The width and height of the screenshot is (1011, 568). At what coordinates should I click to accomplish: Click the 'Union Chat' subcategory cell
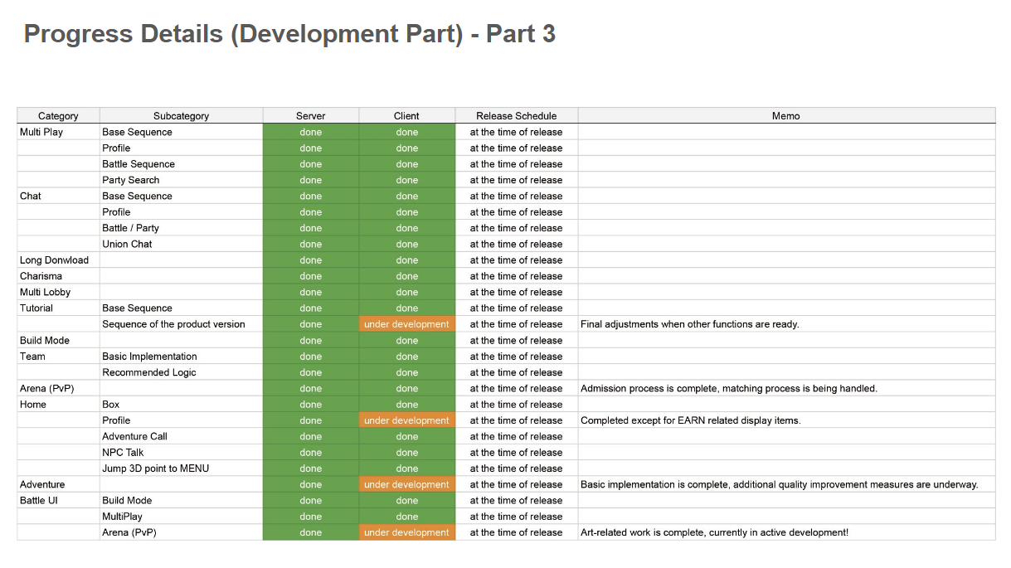pyautogui.click(x=181, y=244)
